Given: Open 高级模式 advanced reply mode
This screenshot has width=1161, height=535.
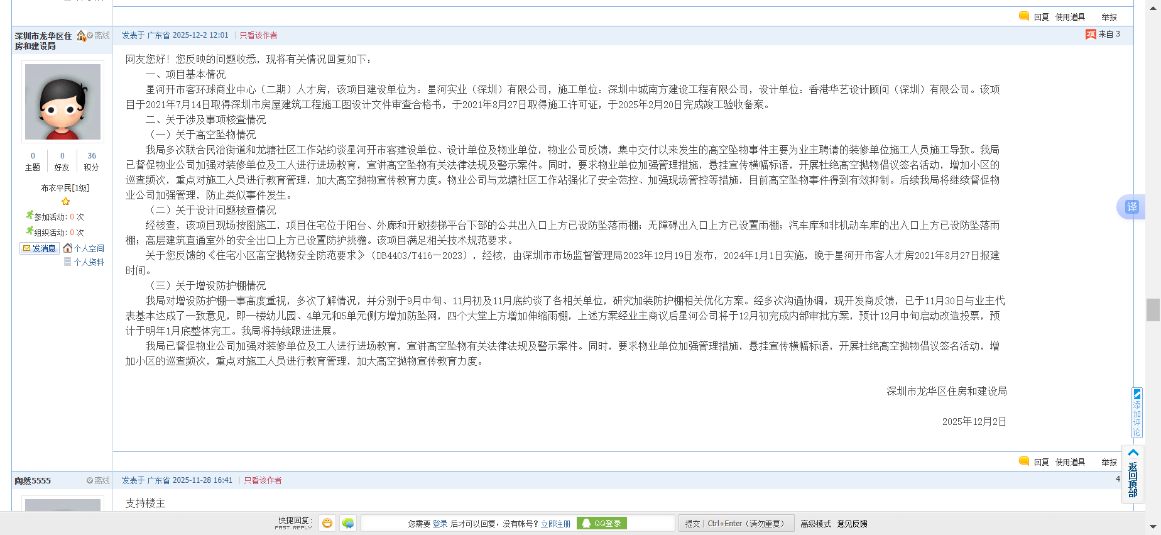Looking at the screenshot, I should [815, 524].
